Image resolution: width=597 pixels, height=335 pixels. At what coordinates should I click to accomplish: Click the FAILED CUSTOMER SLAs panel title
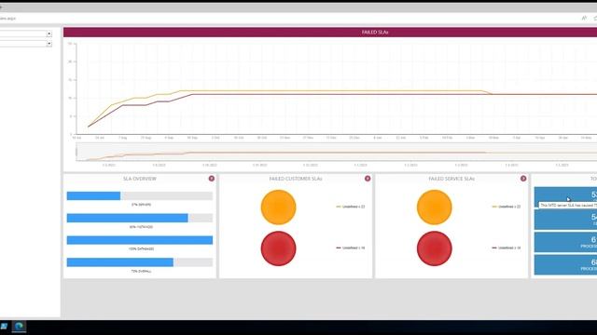coord(296,179)
